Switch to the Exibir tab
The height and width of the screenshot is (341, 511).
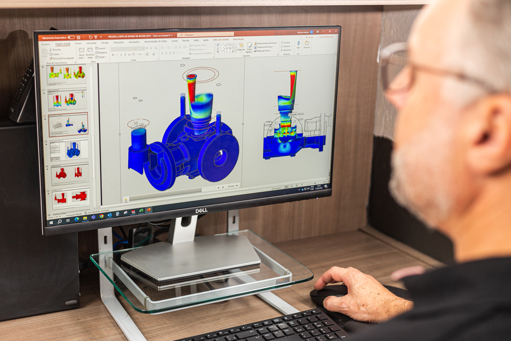(196, 40)
